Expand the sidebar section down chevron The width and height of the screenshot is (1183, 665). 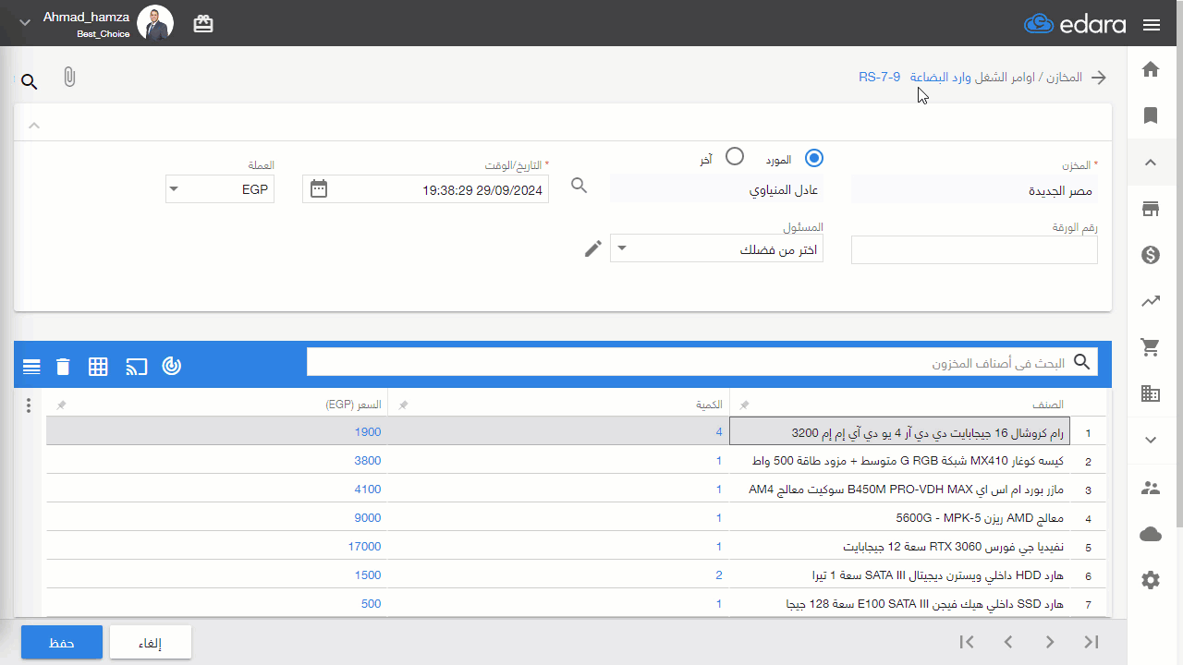click(x=1151, y=441)
